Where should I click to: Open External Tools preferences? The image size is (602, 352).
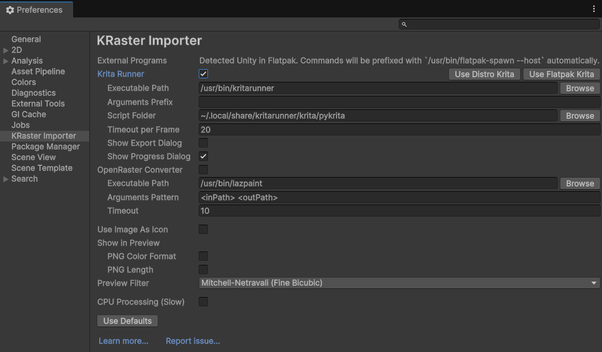pos(38,103)
